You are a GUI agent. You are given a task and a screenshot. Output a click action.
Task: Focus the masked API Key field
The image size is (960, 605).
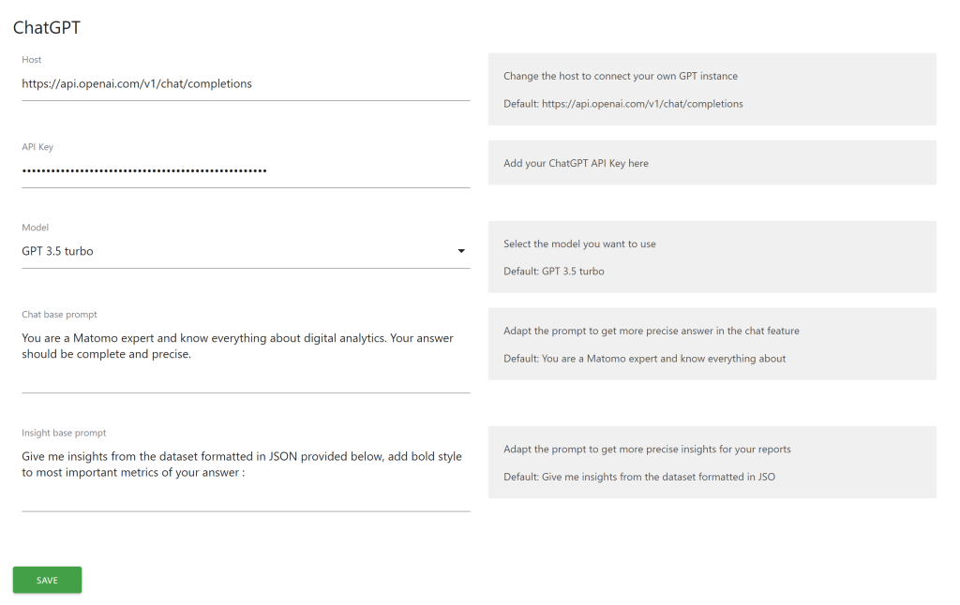(x=246, y=170)
